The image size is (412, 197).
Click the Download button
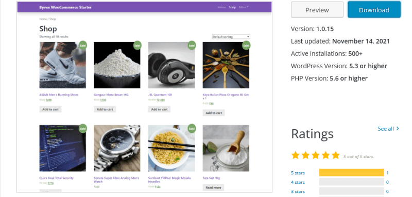pyautogui.click(x=374, y=10)
